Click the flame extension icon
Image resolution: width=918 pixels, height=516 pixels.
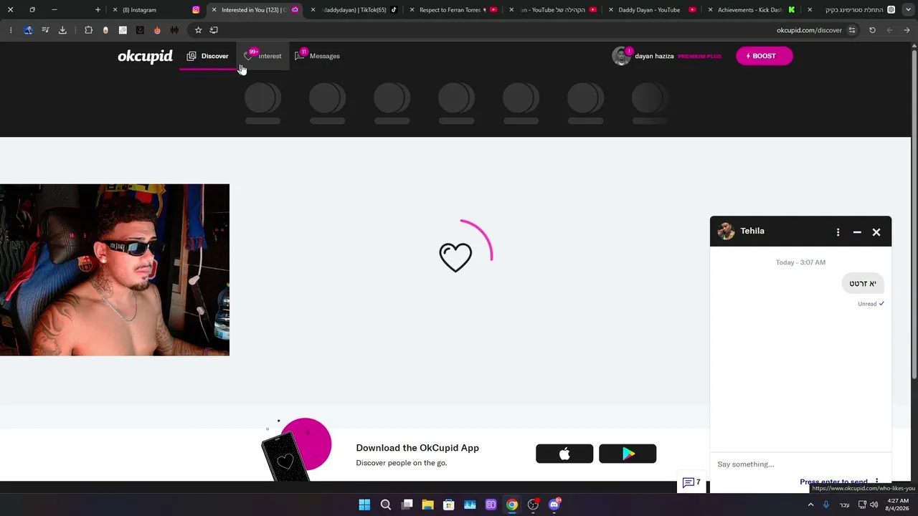click(157, 30)
